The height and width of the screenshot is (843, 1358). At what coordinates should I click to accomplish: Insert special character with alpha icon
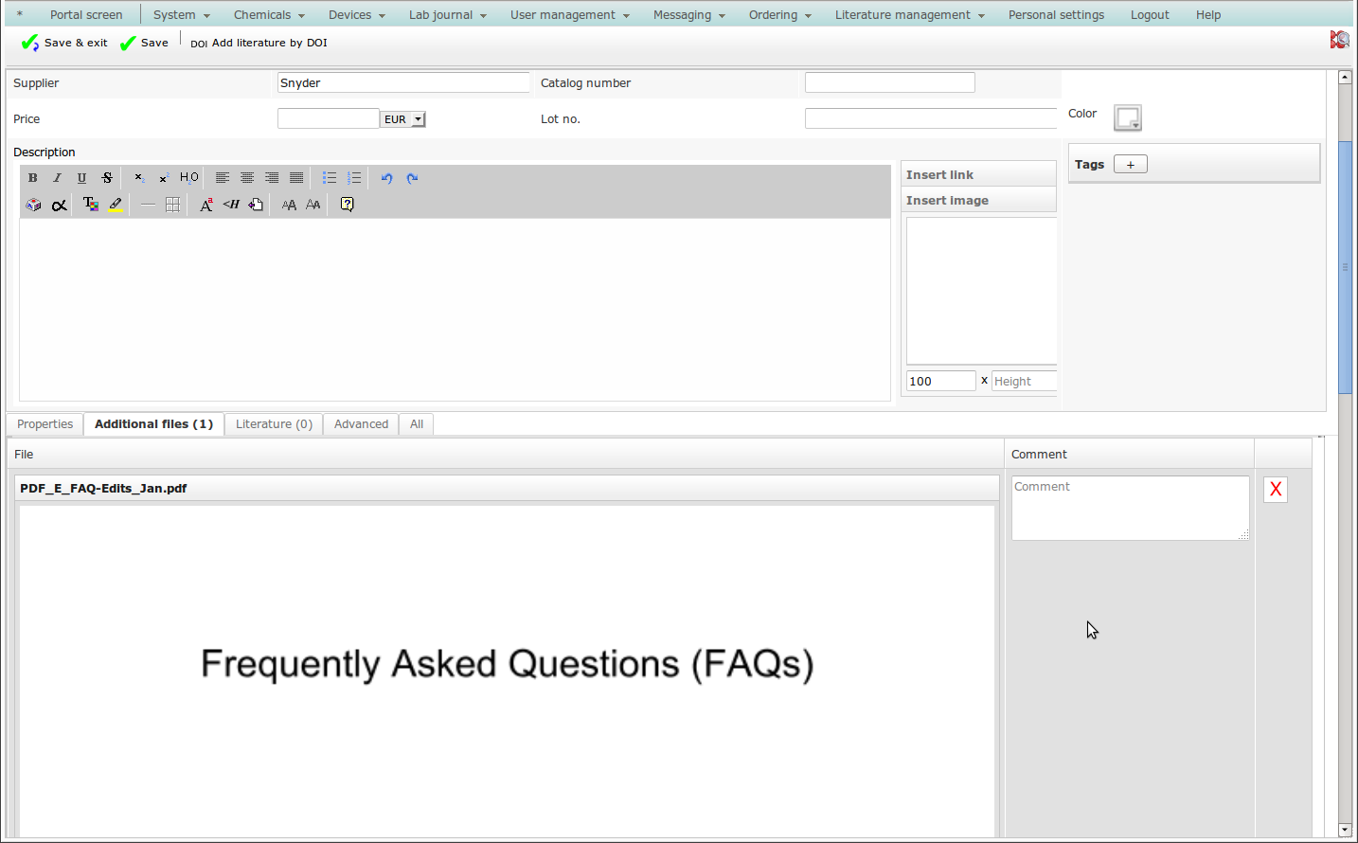(59, 205)
